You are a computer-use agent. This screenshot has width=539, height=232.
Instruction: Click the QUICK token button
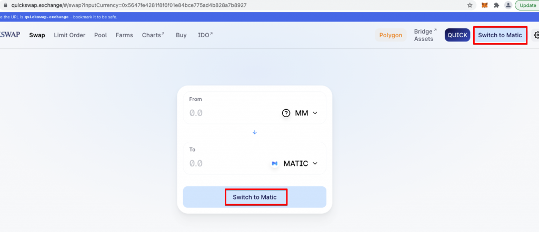pyautogui.click(x=457, y=35)
